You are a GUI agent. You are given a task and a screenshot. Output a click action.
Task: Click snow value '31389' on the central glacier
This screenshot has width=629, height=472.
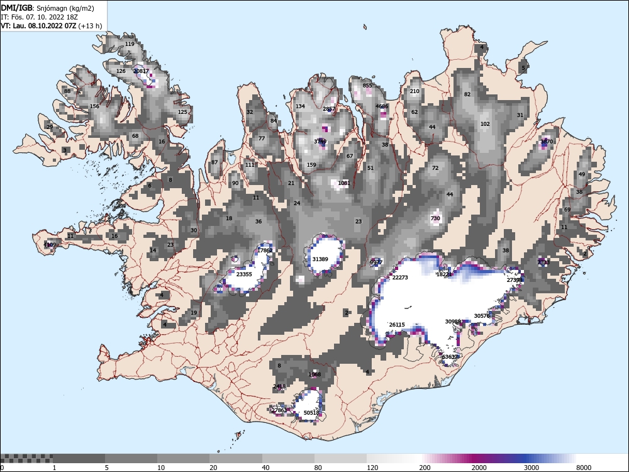click(x=320, y=259)
